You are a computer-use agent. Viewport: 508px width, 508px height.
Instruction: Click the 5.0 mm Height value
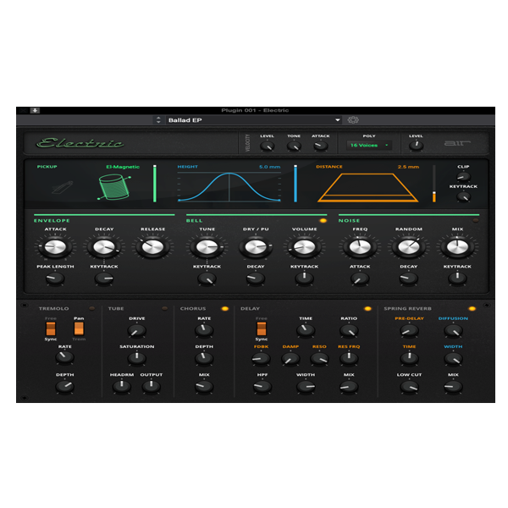pos(269,167)
